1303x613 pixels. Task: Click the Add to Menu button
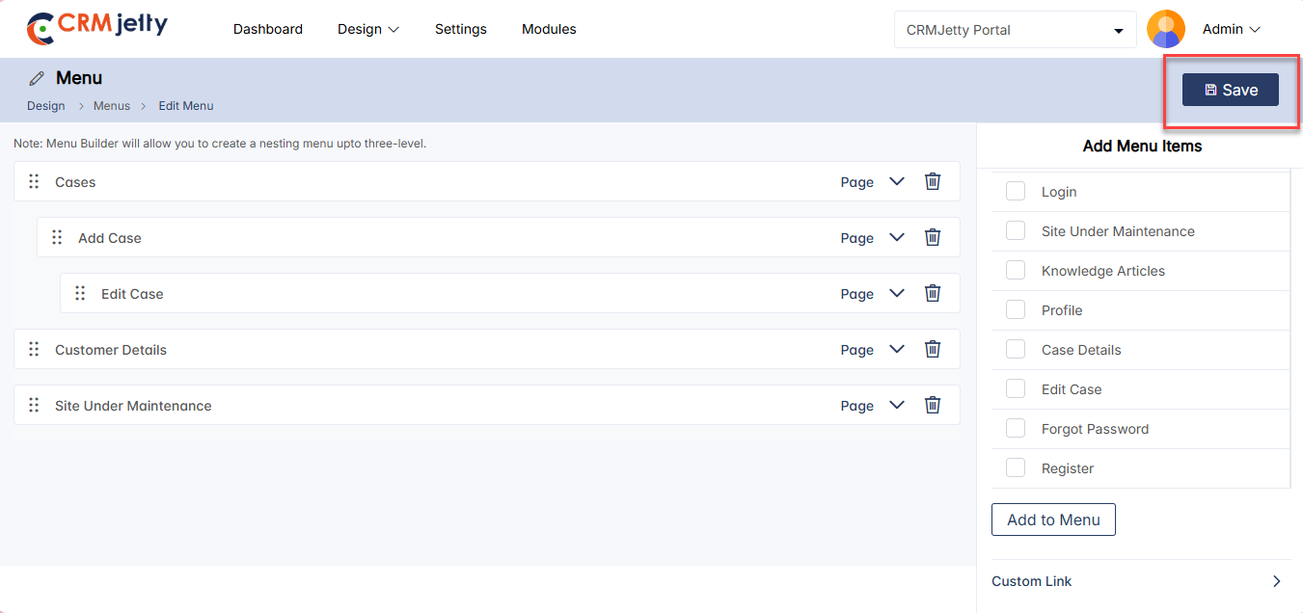1053,520
